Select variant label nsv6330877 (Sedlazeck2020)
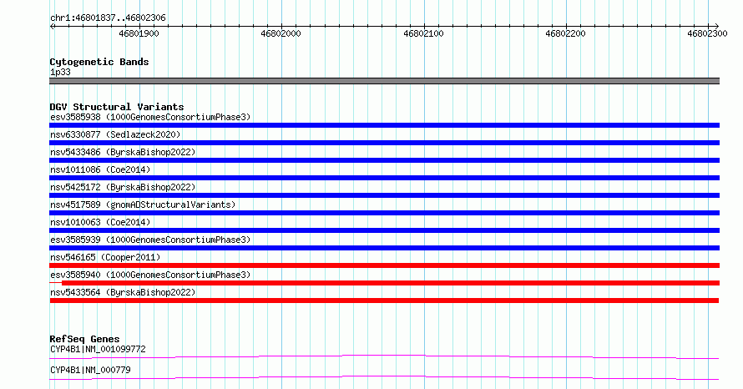Image resolution: width=743 pixels, height=389 pixels. [x=115, y=134]
